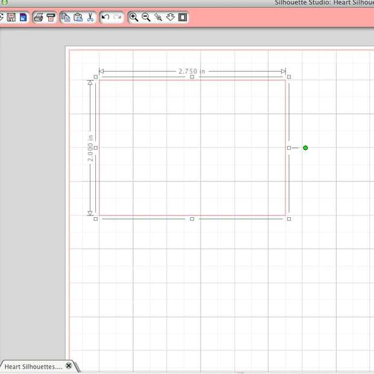Click the top-middle resize handle
374x374 pixels.
(192, 77)
